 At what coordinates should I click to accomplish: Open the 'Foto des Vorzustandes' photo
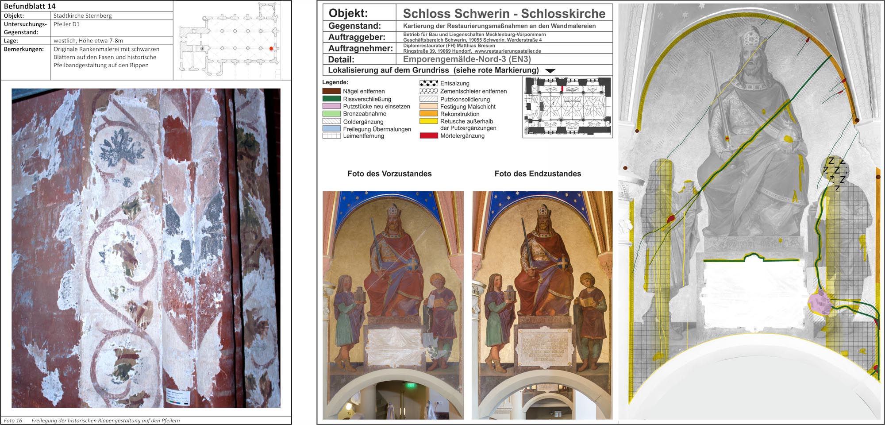pos(393,305)
